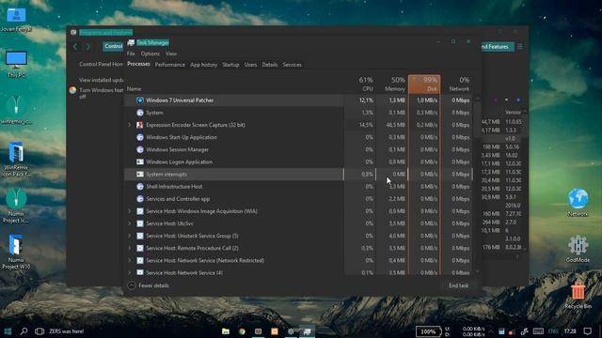Viewport: 602px width, 338px height.
Task: Click the Expression Encoder Screen Capture icon
Action: point(140,125)
